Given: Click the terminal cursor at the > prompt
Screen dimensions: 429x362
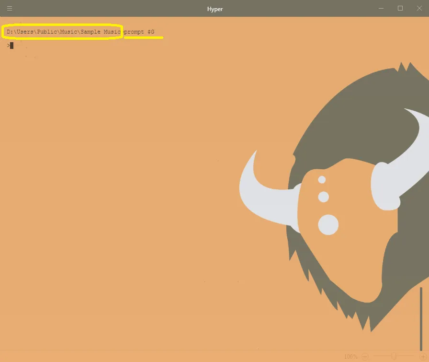Looking at the screenshot, I should point(12,46).
